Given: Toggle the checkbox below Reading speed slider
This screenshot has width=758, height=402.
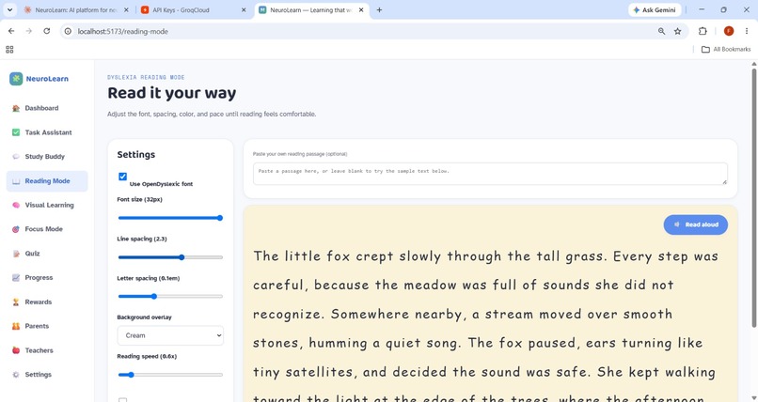Looking at the screenshot, I should (123, 399).
